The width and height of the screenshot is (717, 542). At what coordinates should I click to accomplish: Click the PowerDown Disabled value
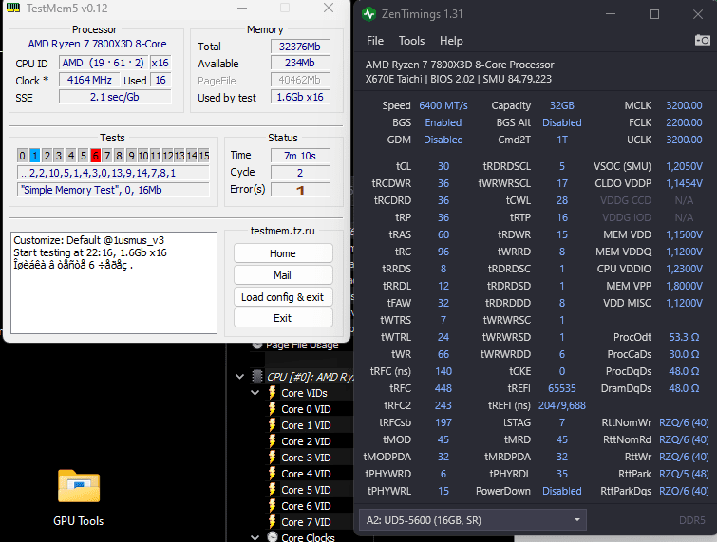pyautogui.click(x=562, y=491)
